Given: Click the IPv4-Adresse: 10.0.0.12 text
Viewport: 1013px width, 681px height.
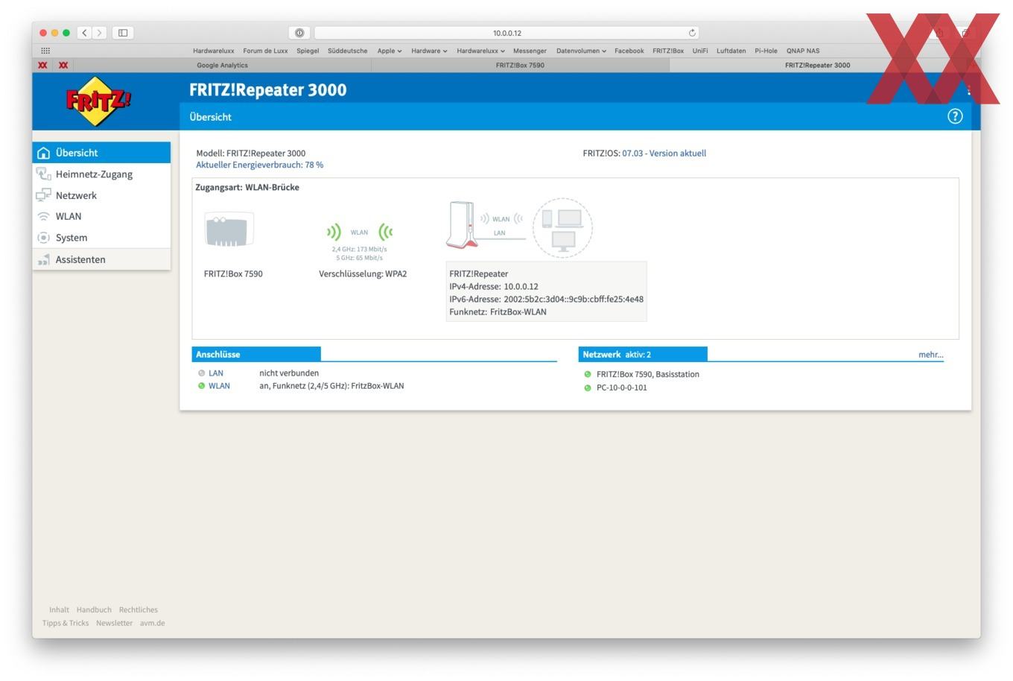Looking at the screenshot, I should pyautogui.click(x=493, y=286).
